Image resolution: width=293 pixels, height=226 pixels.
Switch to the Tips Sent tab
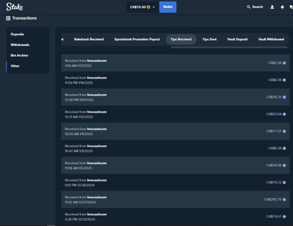(209, 39)
